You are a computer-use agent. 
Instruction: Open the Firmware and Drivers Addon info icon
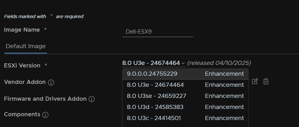(x=92, y=99)
